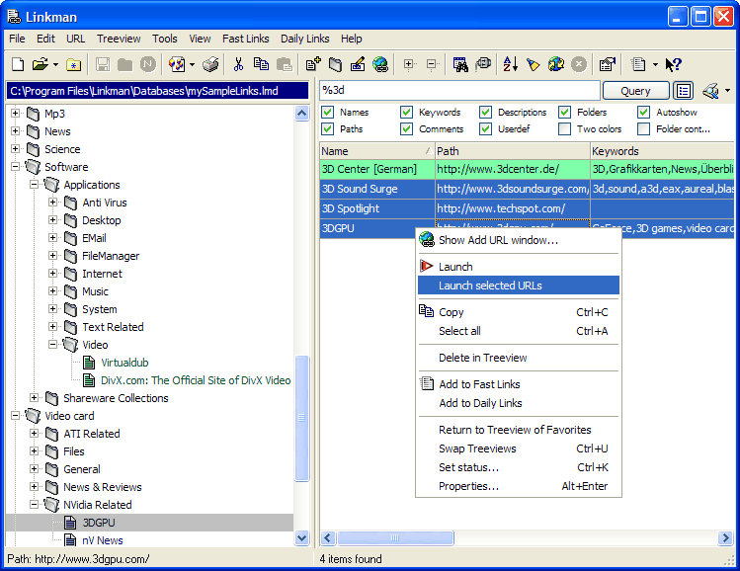Click the Check URLs globe toolbar icon
This screenshot has height=571, width=740.
click(556, 64)
